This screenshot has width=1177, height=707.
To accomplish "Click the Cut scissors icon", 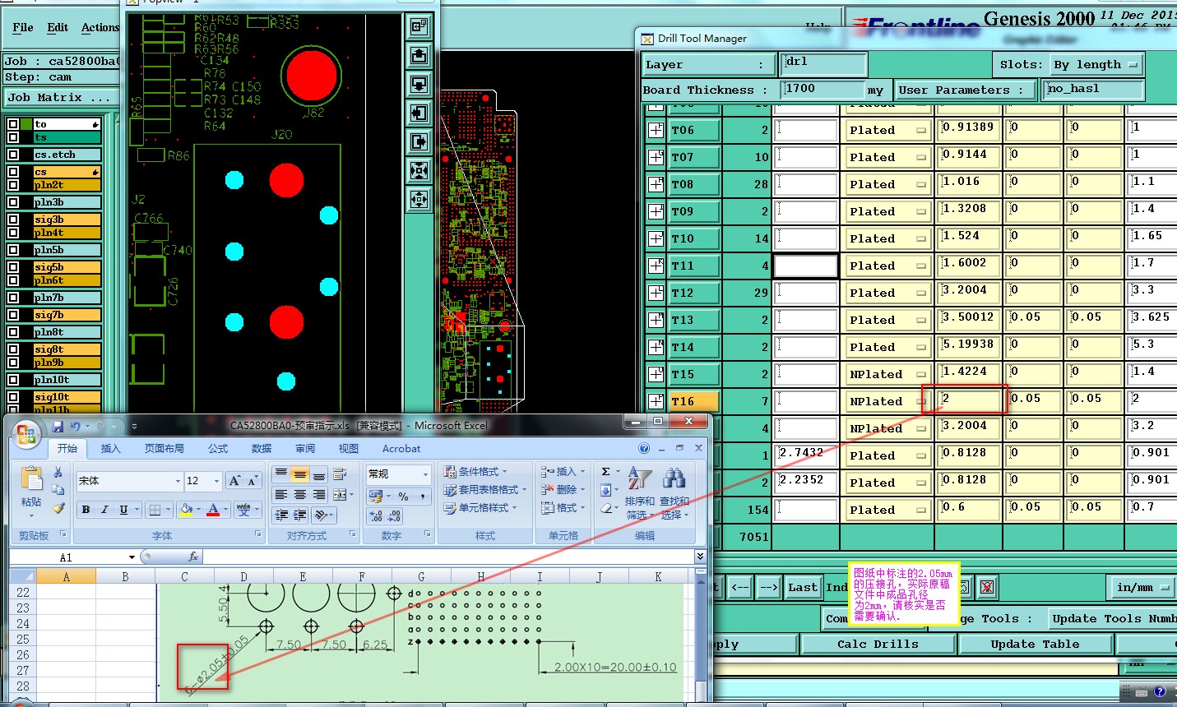I will pos(58,472).
